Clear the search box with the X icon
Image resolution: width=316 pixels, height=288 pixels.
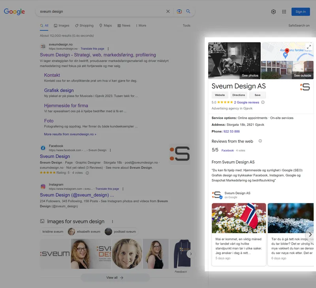pos(168,11)
